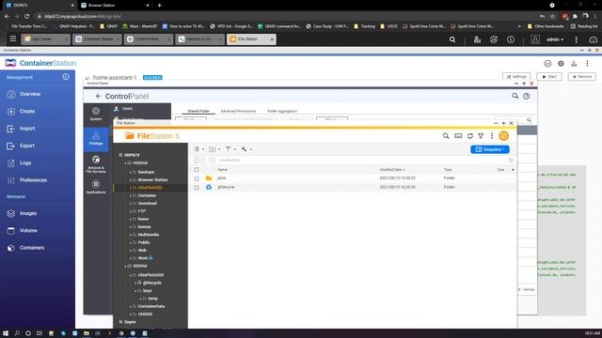
Task: Expand the Backups folder in the tree
Action: pos(131,173)
